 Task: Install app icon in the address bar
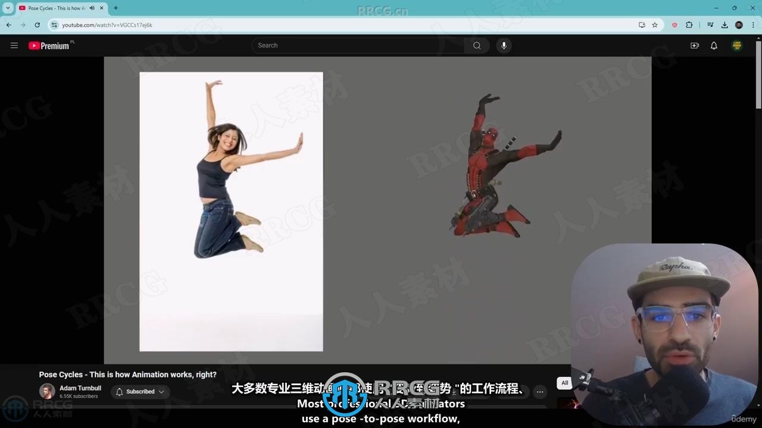[642, 25]
